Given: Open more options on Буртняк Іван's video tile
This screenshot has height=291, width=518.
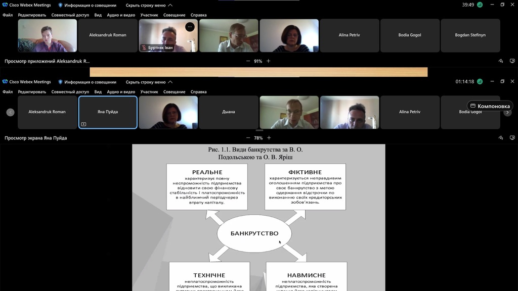Looking at the screenshot, I should pyautogui.click(x=190, y=27).
